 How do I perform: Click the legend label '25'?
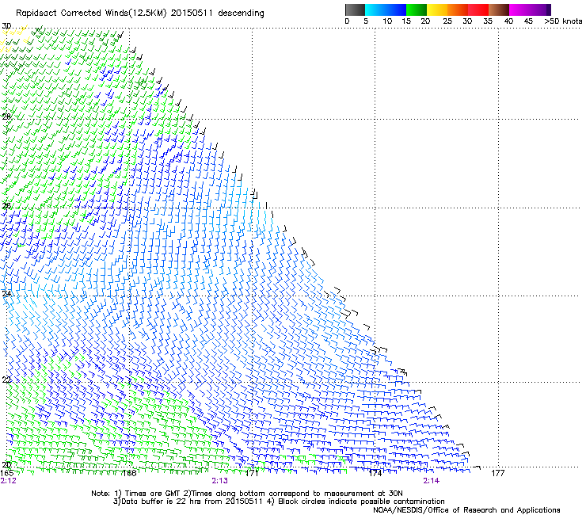pyautogui.click(x=447, y=21)
